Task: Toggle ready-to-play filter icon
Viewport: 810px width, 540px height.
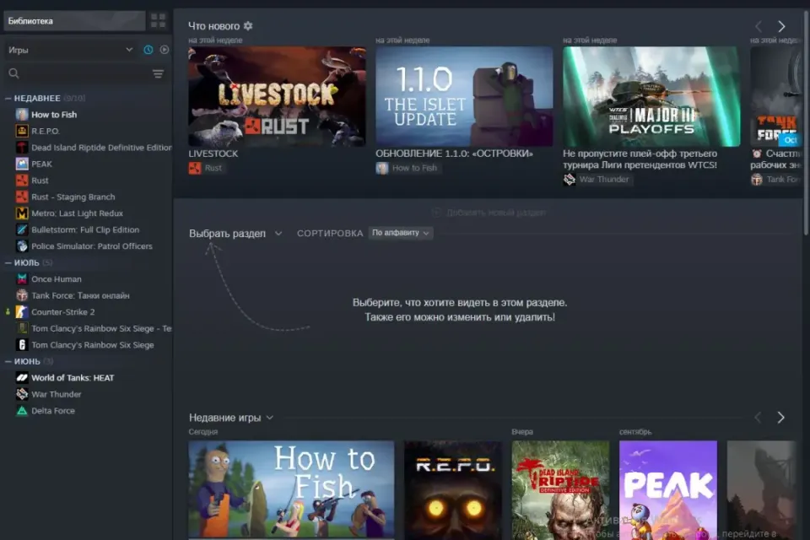Action: 165,50
